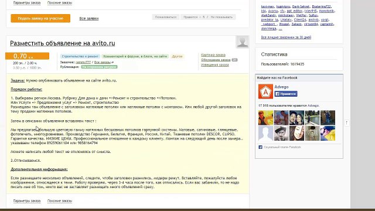Click the scroll-to-top arrow button
375x211 pixels.
coord(346,123)
